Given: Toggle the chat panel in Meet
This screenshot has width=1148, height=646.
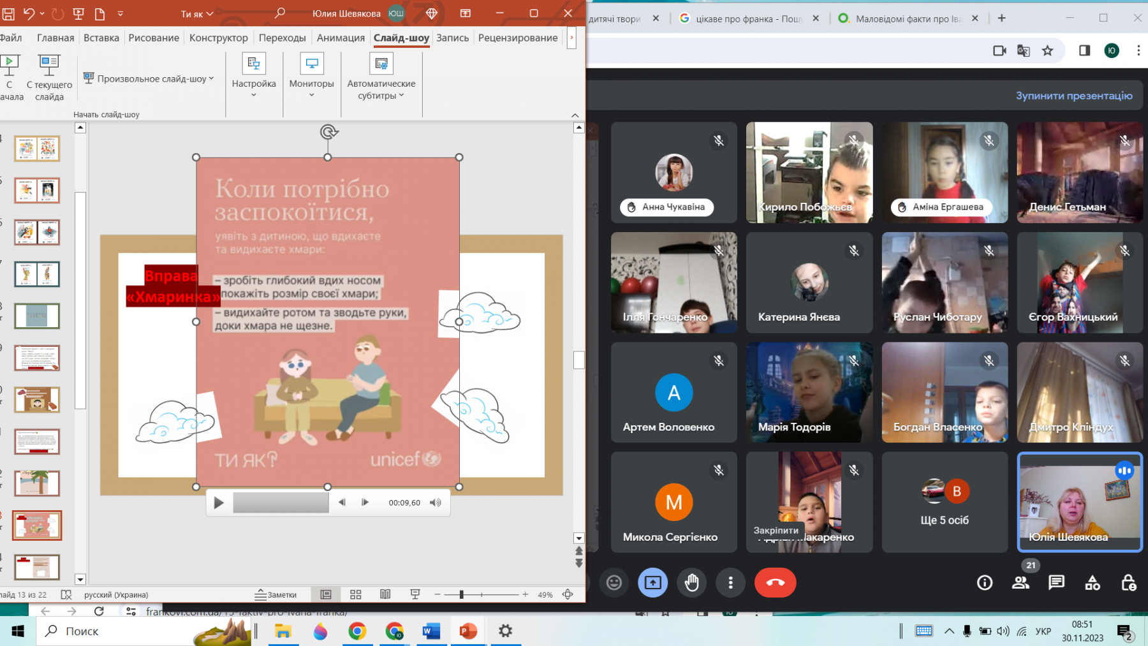Looking at the screenshot, I should click(x=1057, y=582).
